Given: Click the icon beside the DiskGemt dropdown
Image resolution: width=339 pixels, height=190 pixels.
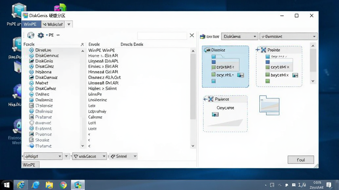Looking at the screenshot, I should click(203, 36).
